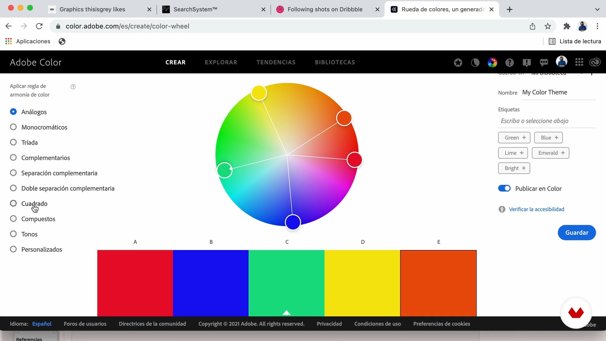Click the Etiquetas tag input field

click(547, 121)
